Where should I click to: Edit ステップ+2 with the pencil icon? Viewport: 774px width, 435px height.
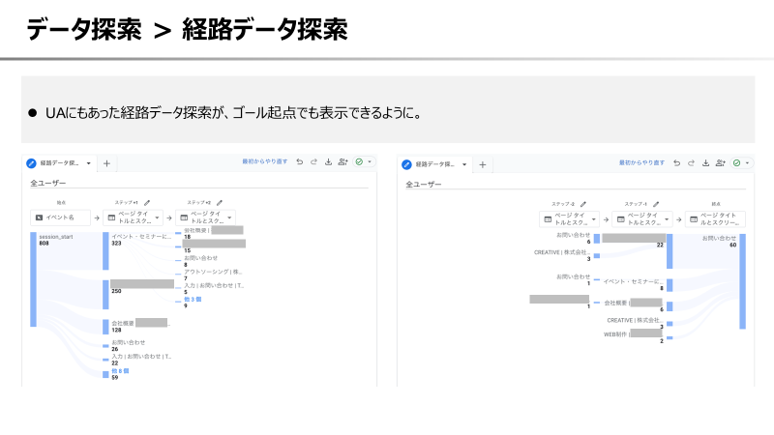(x=220, y=203)
